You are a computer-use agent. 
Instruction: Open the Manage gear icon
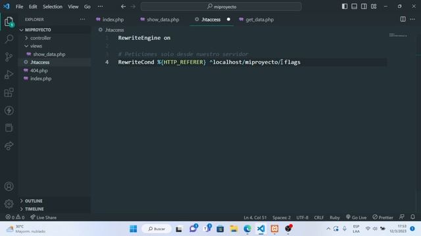click(x=9, y=204)
